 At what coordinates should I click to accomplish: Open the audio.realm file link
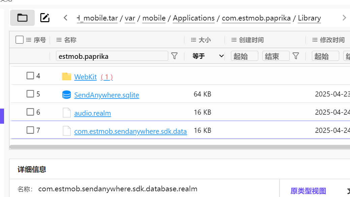click(x=92, y=113)
